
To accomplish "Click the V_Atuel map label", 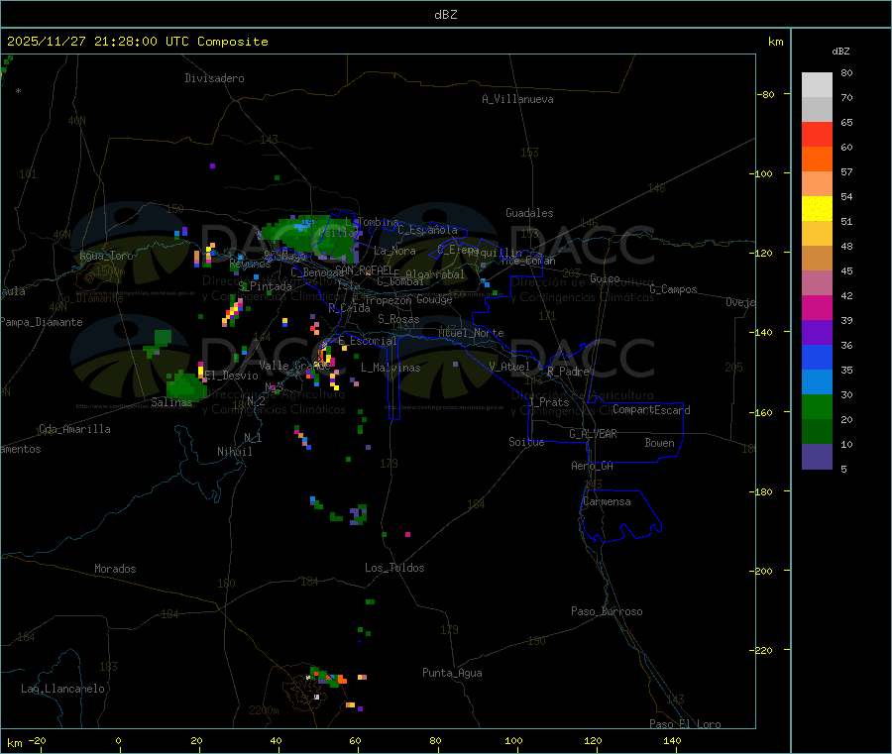I will pos(509,367).
